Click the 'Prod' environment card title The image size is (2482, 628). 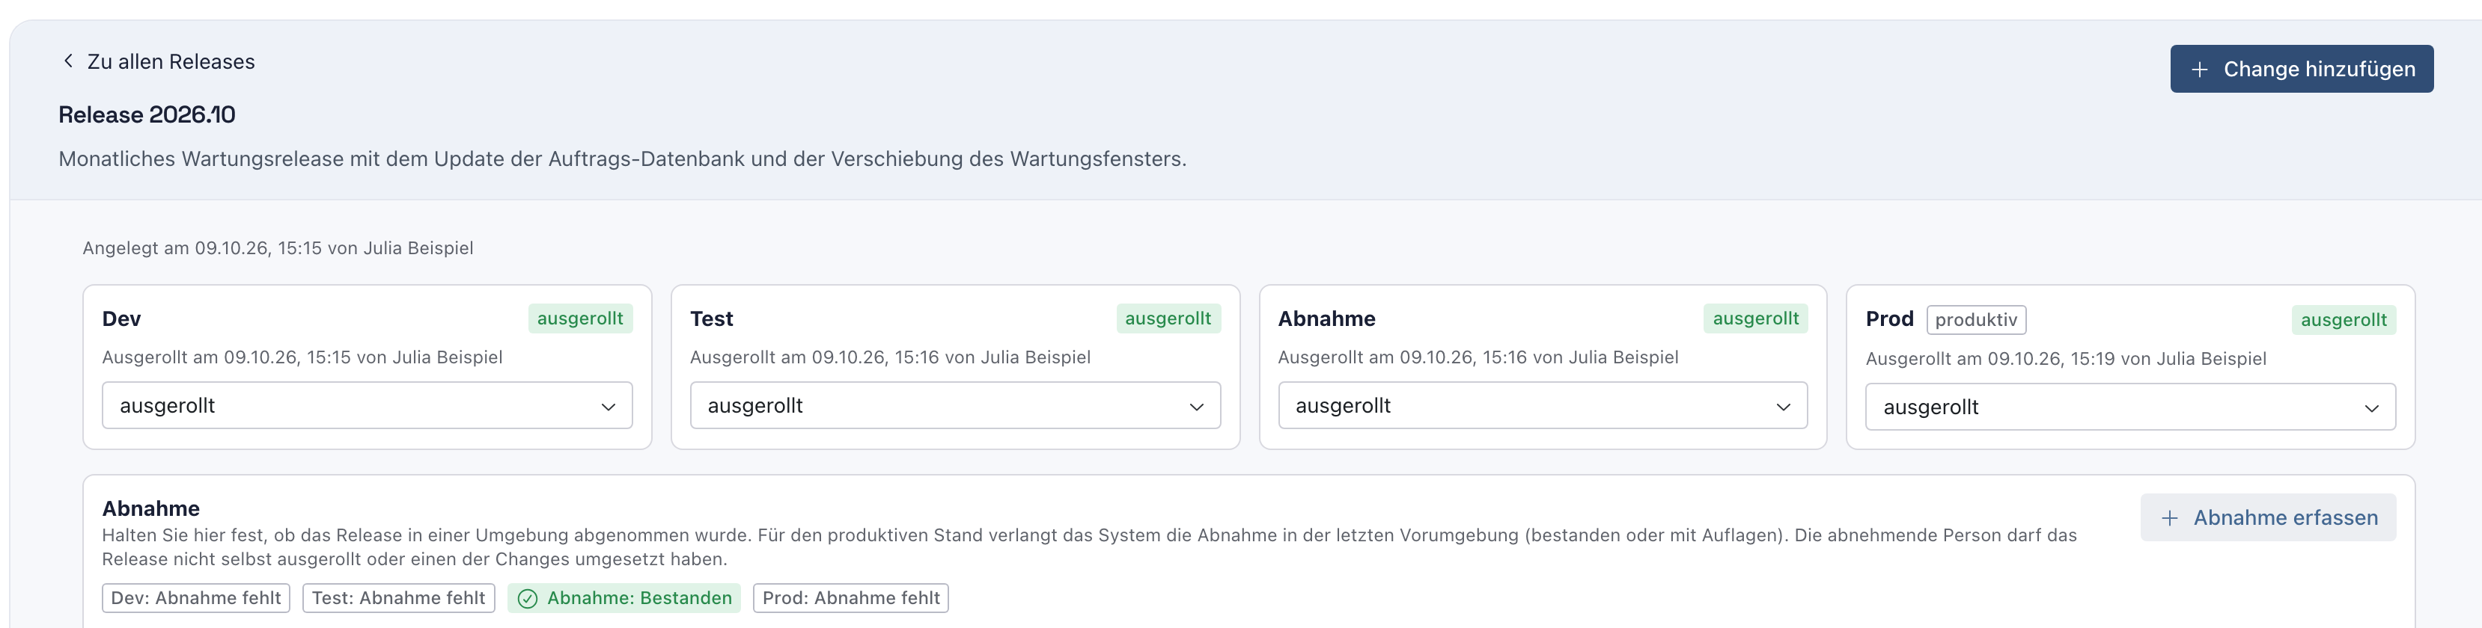click(x=1888, y=318)
